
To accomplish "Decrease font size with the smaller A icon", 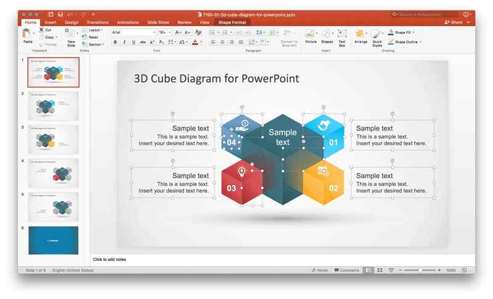I will pos(187,33).
